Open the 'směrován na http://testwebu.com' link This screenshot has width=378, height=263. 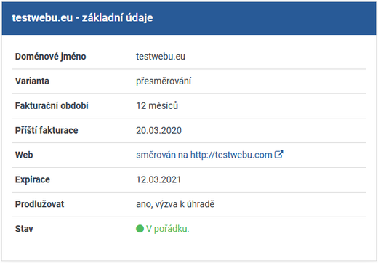[x=210, y=155]
